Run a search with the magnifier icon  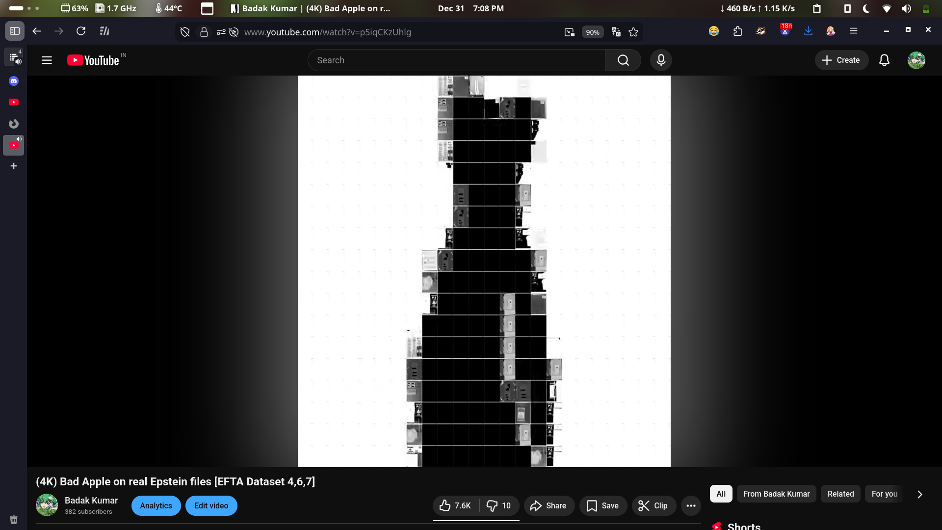[x=623, y=60]
